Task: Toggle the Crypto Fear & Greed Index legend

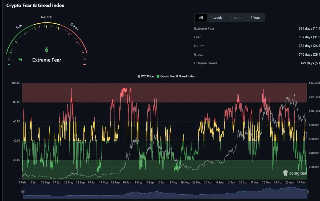Action: tap(176, 76)
